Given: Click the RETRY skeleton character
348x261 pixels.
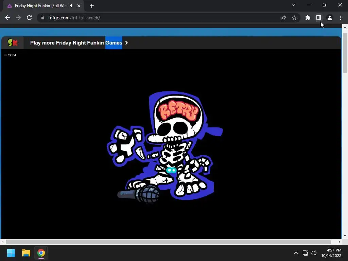Looking at the screenshot, I should (x=164, y=145).
